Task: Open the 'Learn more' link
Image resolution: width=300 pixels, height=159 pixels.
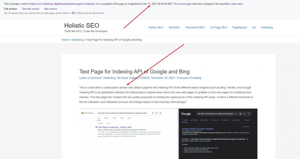Action: click(x=236, y=4)
